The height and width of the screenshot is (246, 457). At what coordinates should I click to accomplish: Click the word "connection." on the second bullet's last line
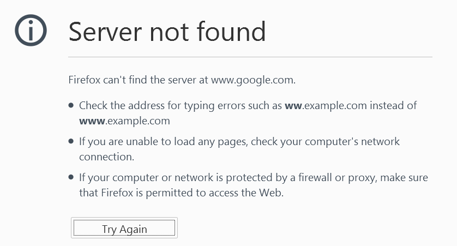[x=105, y=157]
